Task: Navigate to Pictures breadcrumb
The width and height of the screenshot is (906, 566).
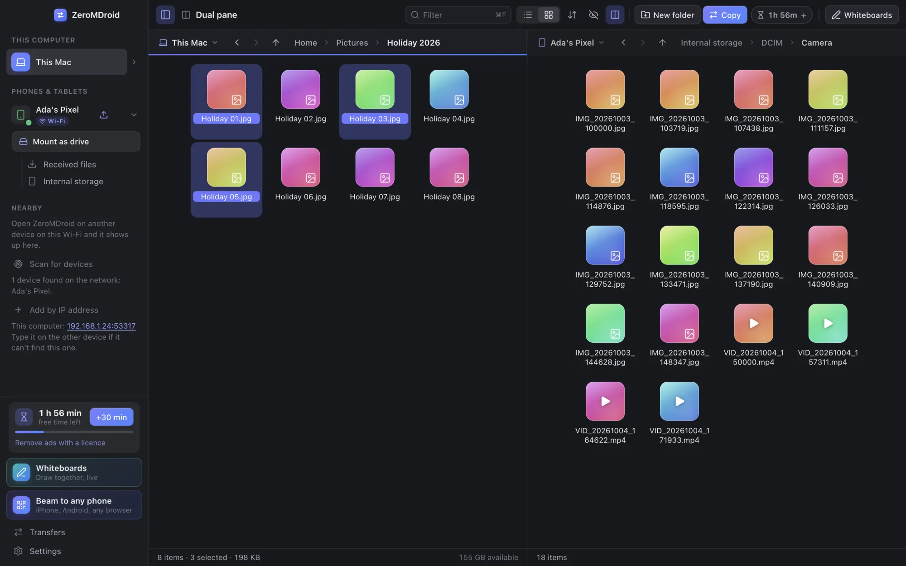Action: 352,43
